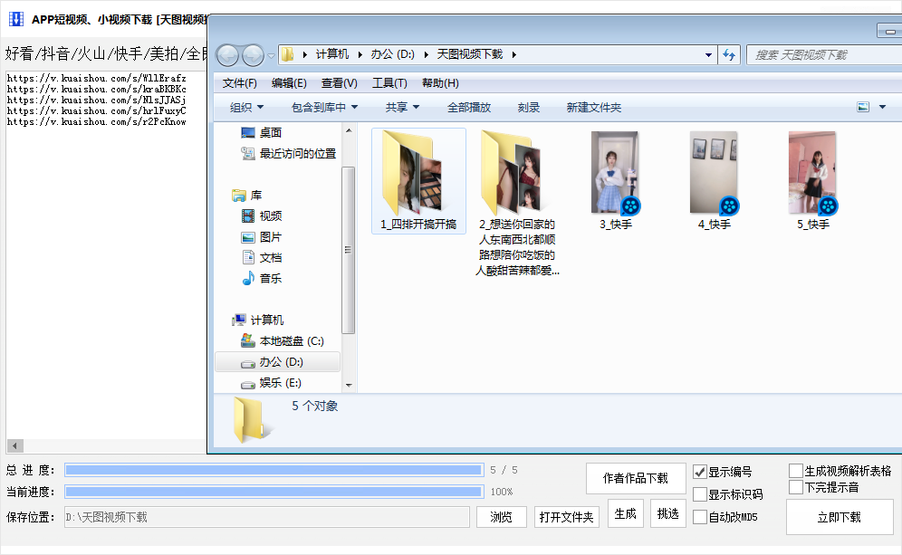
Task: Open the view options dropdown arrow
Action: (882, 107)
